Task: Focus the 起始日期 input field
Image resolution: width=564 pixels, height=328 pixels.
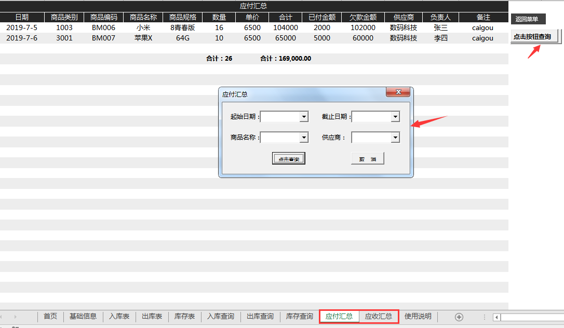Action: 280,117
